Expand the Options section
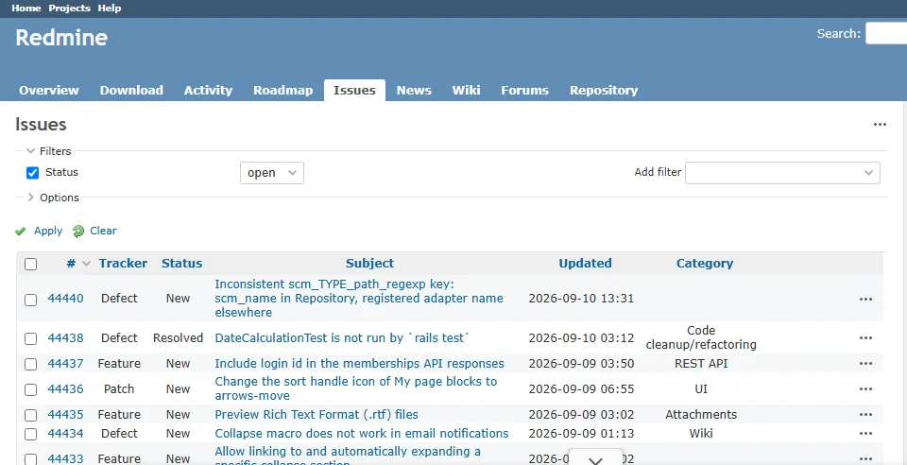 [x=53, y=198]
